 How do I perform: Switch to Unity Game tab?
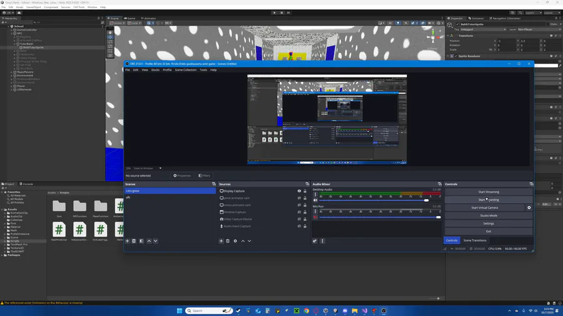[129, 18]
